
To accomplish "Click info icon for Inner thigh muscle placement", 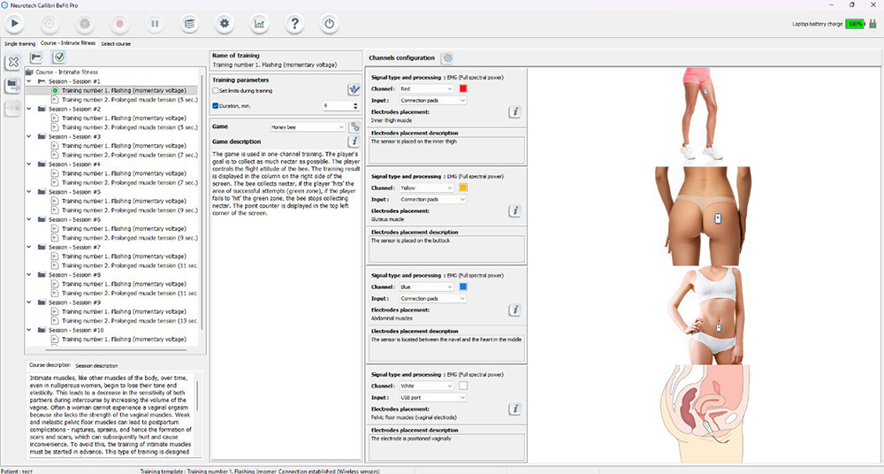I will (514, 112).
